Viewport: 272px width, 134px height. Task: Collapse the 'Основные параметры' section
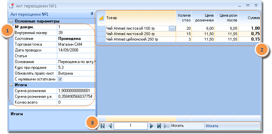(x=11, y=21)
